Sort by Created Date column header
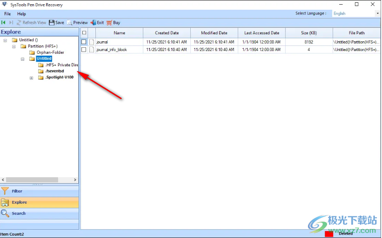The width and height of the screenshot is (382, 238). [167, 33]
